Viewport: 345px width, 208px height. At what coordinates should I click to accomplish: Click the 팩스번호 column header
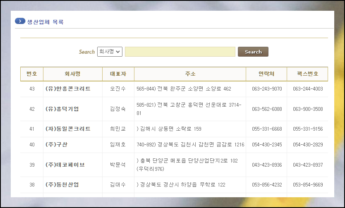pyautogui.click(x=308, y=74)
